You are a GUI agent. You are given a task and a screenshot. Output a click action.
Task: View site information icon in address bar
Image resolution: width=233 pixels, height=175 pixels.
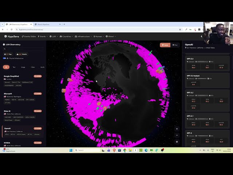[17, 30]
